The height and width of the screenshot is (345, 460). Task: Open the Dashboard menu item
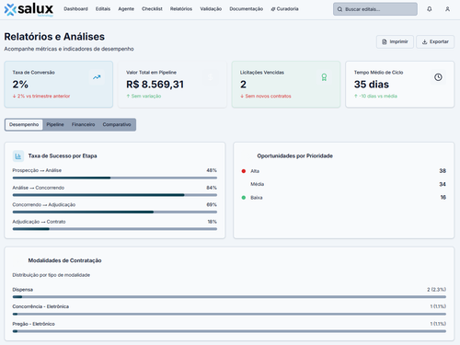coord(75,9)
